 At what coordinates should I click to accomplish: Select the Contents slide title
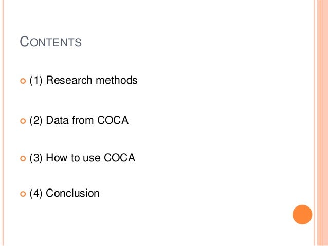tap(50, 42)
